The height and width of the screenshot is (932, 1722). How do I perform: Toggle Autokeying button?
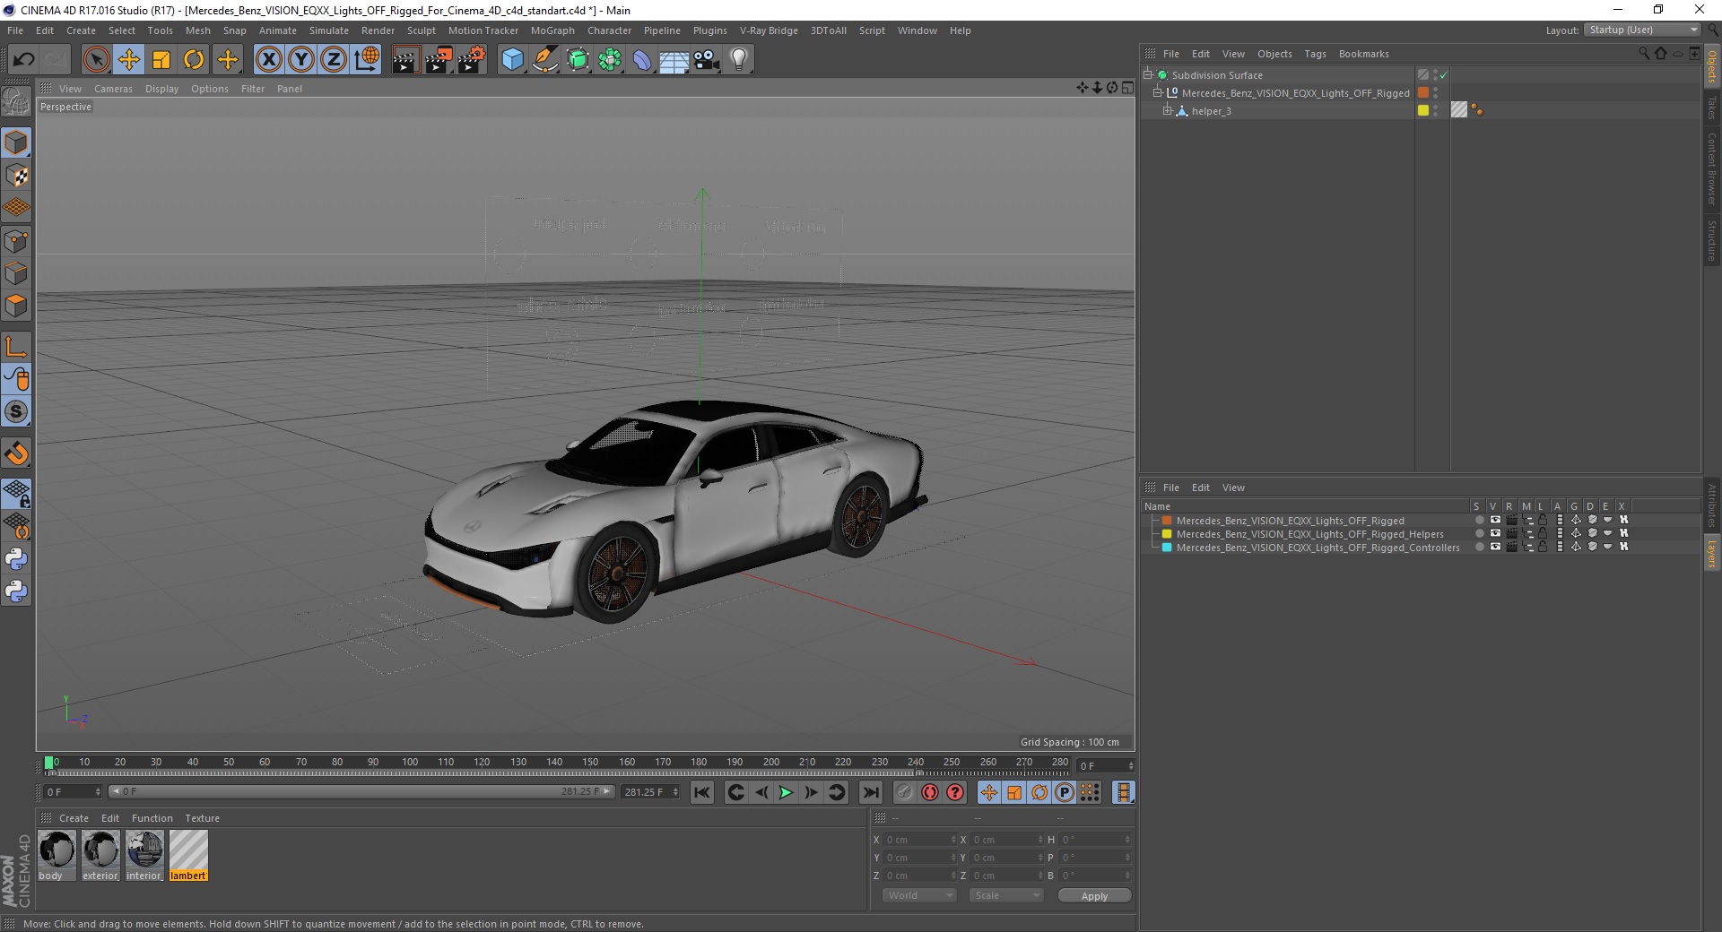pos(930,792)
